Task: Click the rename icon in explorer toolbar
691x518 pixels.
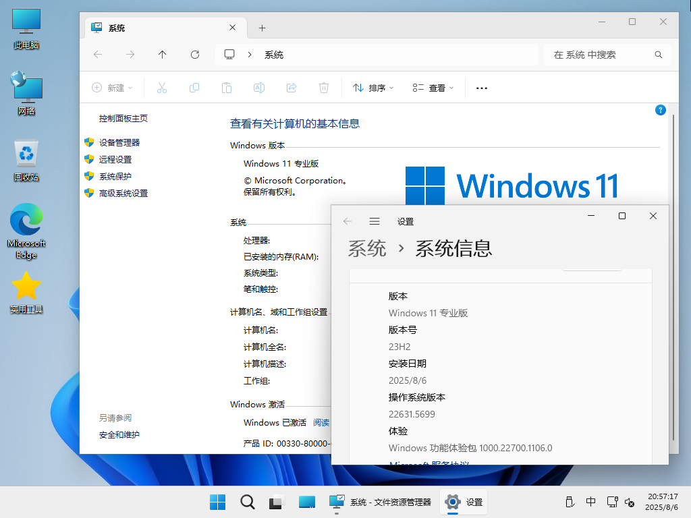Action: point(259,88)
